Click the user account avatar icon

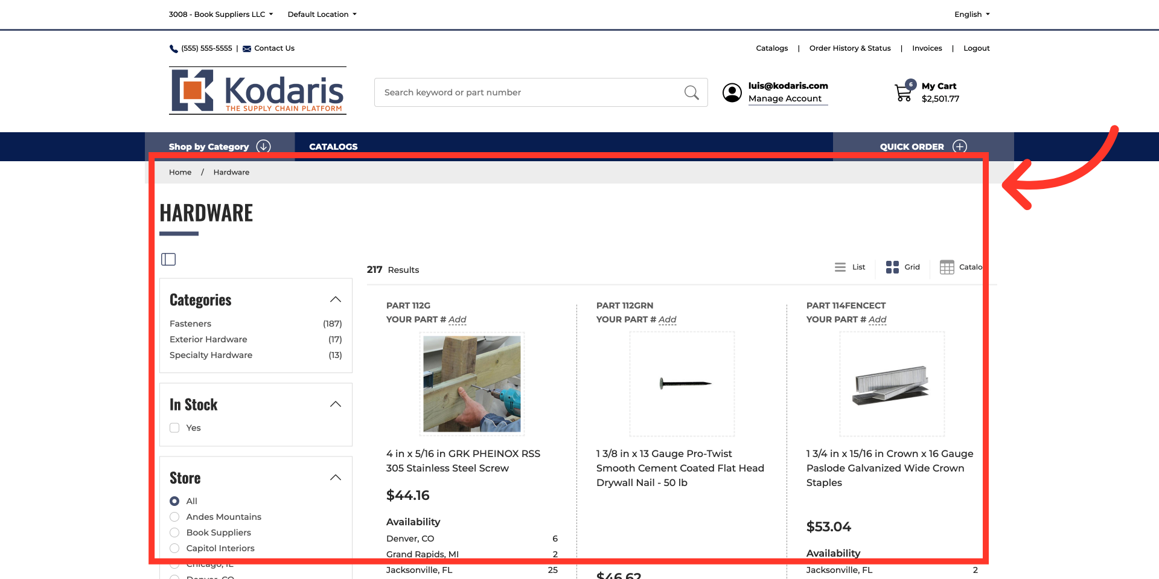[732, 92]
